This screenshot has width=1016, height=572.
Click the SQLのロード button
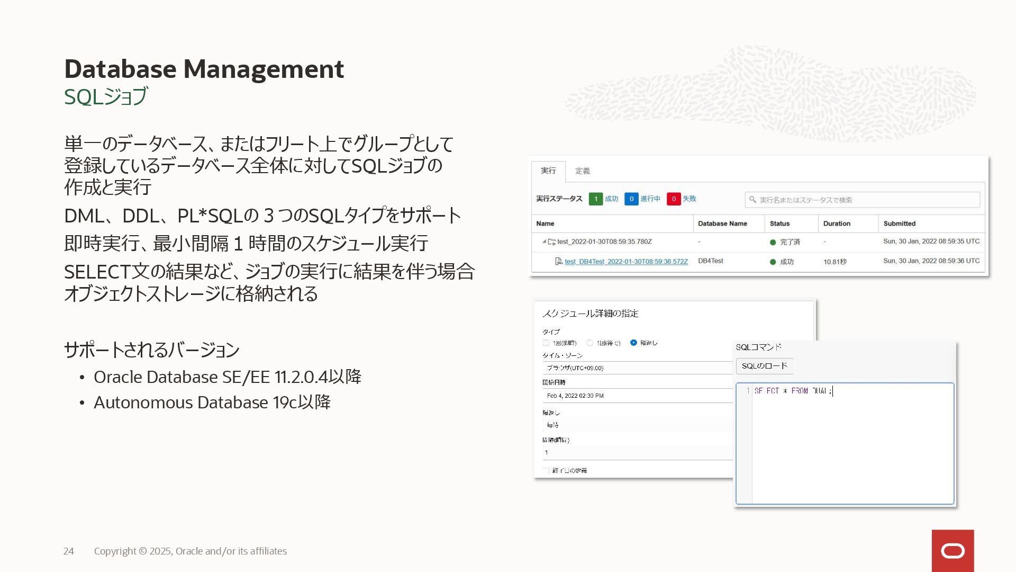pyautogui.click(x=764, y=366)
